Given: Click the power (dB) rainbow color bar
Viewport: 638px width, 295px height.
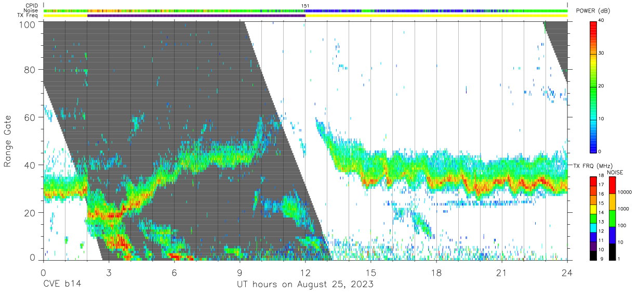Looking at the screenshot, I should [x=593, y=86].
